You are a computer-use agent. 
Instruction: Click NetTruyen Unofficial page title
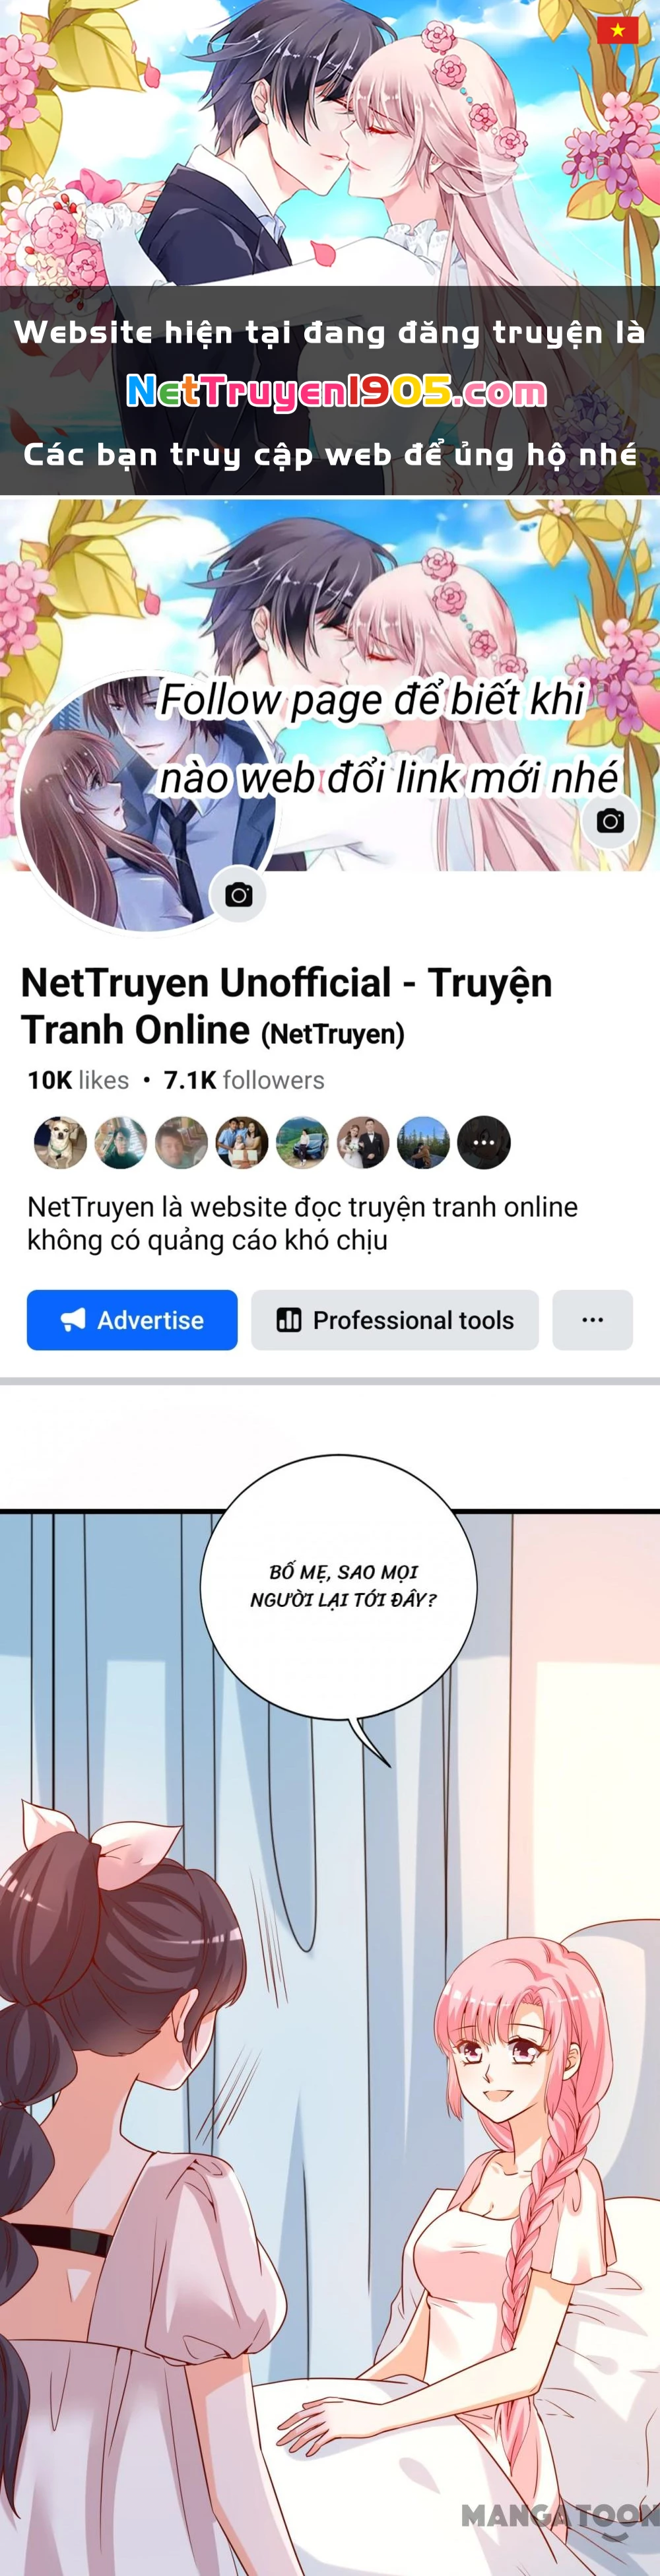287,1006
